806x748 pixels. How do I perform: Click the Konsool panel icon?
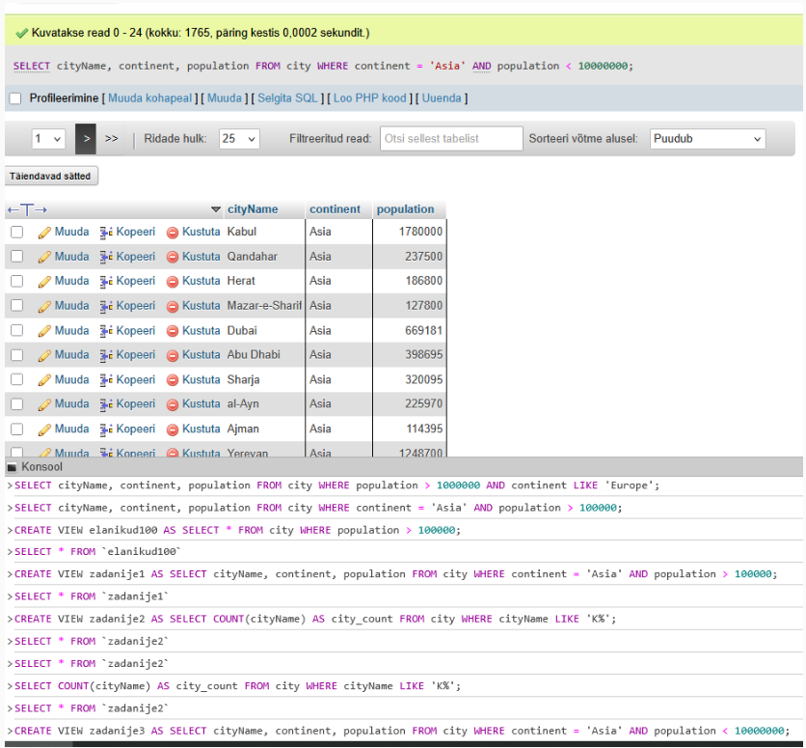tap(12, 467)
